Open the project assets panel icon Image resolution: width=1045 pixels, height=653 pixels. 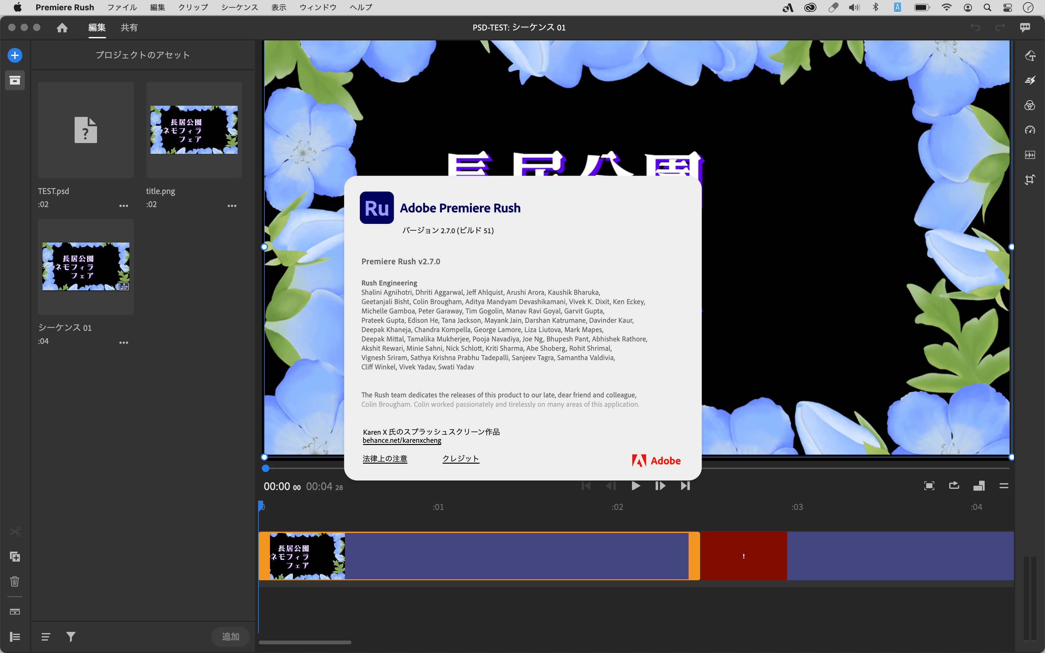[x=15, y=80]
